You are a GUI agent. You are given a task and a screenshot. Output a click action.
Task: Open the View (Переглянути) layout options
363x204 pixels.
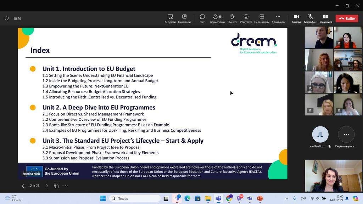262,18
